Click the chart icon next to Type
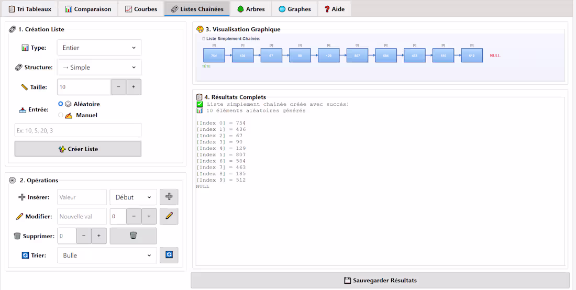Image resolution: width=576 pixels, height=290 pixels. coord(25,48)
